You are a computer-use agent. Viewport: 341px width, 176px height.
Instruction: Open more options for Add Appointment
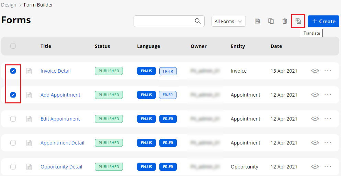point(328,95)
